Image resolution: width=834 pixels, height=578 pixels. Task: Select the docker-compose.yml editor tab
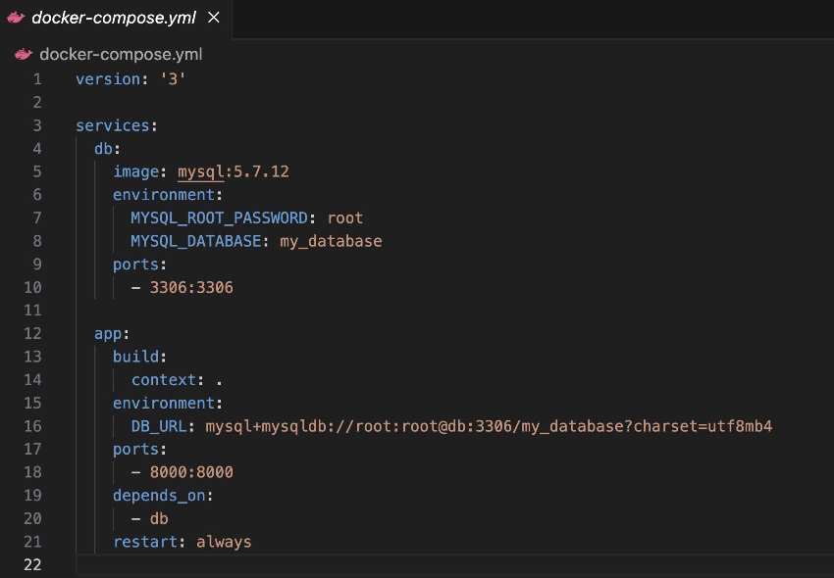point(116,19)
